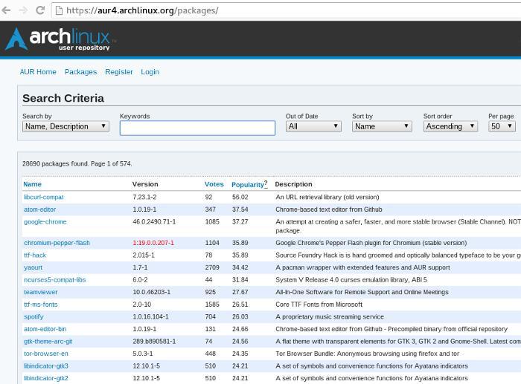The image size is (521, 384).
Task: Open the Sort order Ascending dropdown
Action: (x=450, y=126)
